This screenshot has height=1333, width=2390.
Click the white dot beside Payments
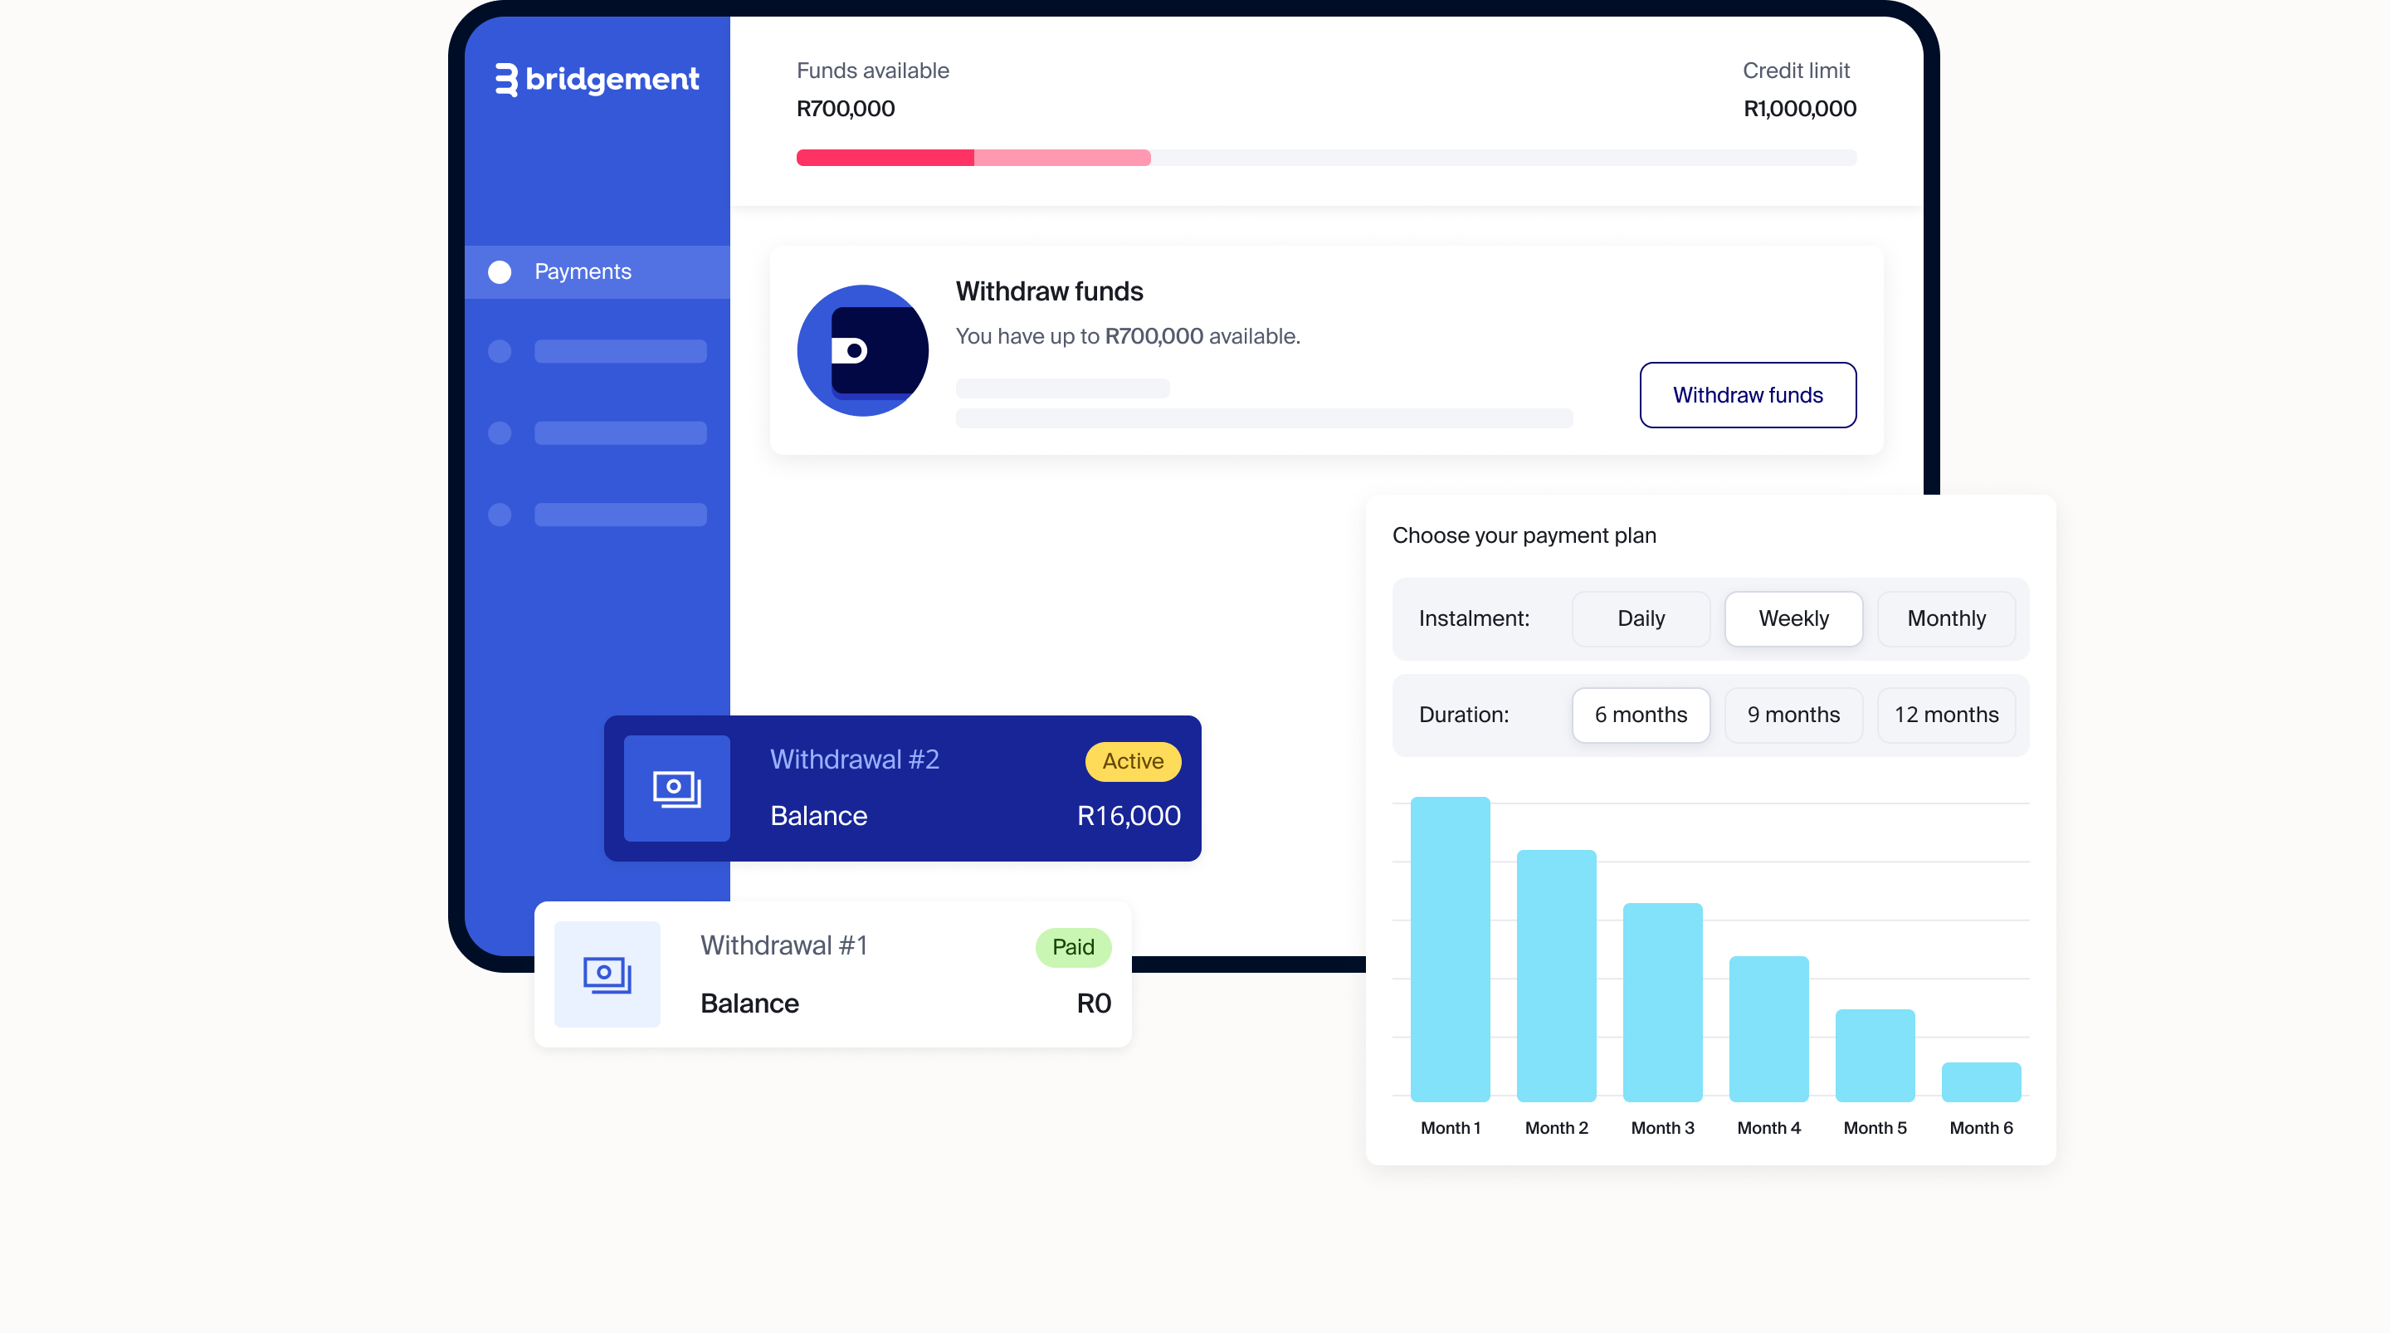pos(499,272)
